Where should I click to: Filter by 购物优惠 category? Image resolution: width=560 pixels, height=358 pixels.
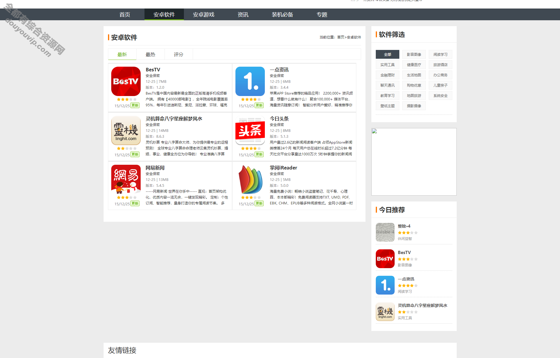[414, 85]
